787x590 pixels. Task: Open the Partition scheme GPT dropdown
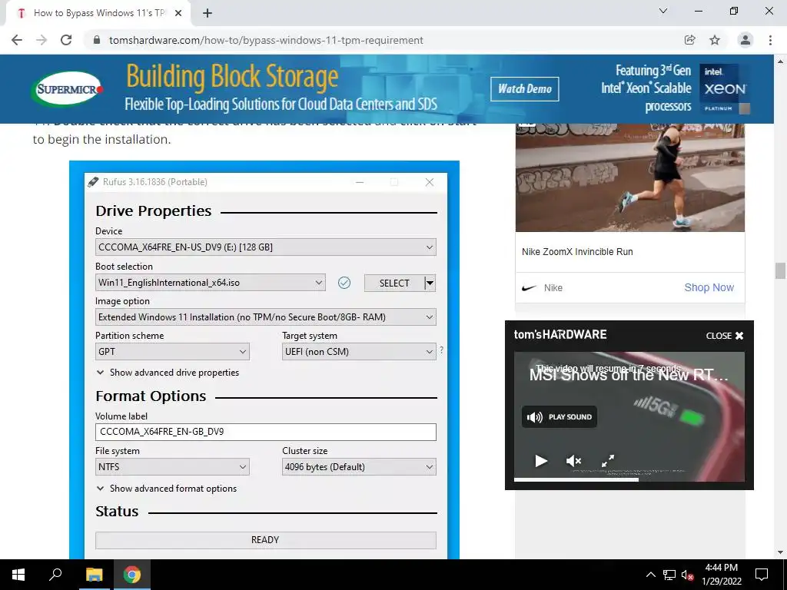pos(172,352)
